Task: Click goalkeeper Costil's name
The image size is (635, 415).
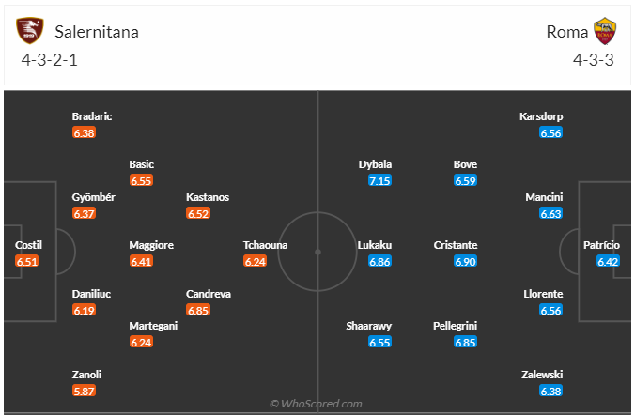Action: click(29, 245)
